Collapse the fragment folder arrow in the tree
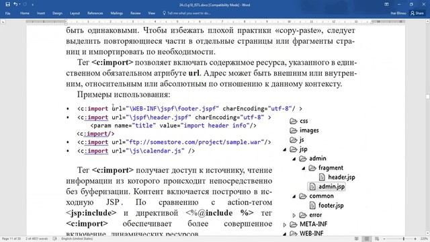This screenshot has height=242, width=430. pos(304,168)
